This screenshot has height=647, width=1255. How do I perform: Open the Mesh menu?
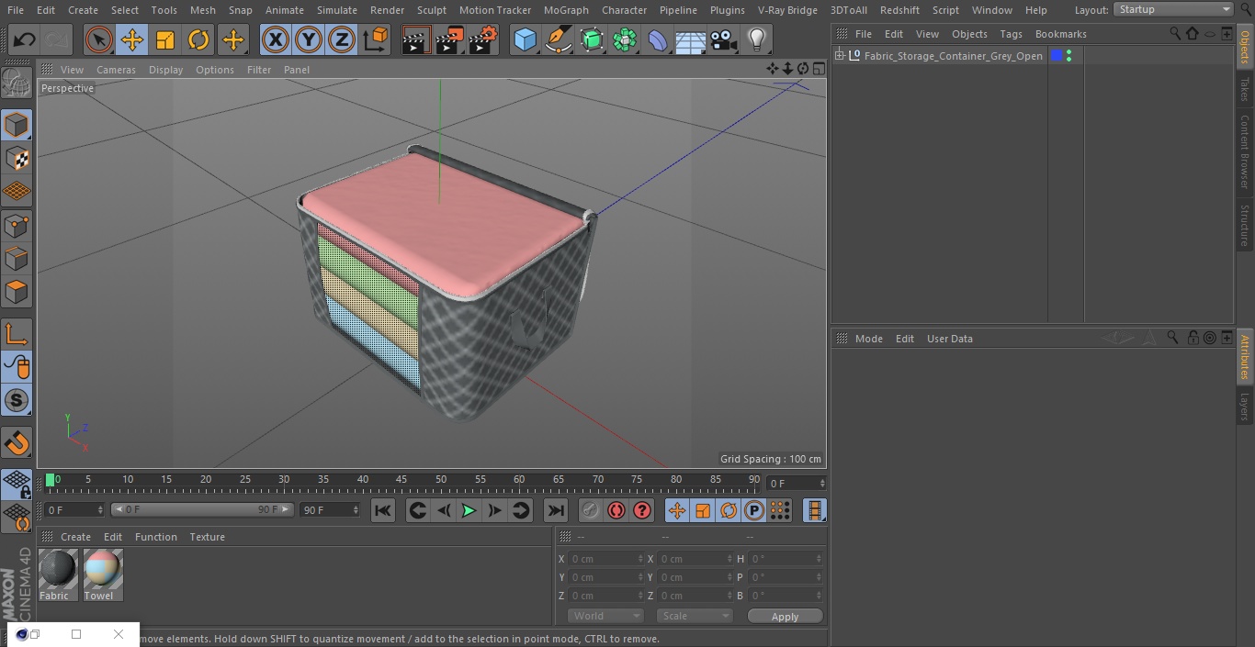[203, 10]
